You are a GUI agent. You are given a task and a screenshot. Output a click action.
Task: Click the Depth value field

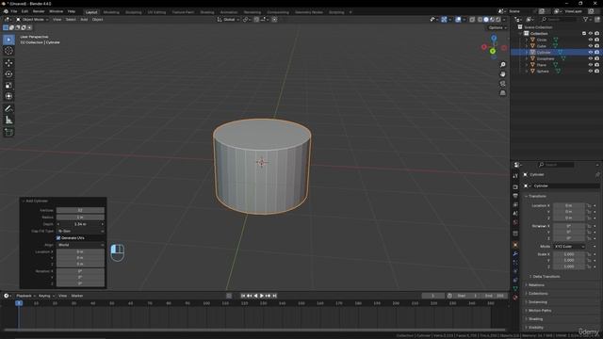(x=80, y=224)
